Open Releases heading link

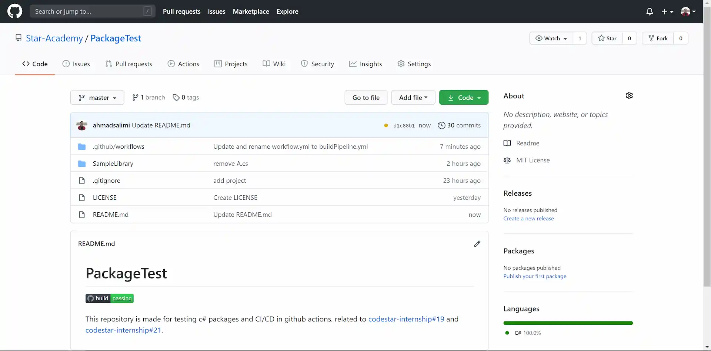[x=517, y=193]
